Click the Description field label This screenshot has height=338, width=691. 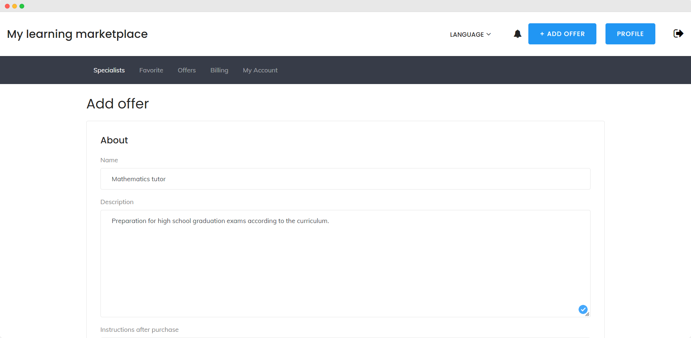tap(117, 202)
